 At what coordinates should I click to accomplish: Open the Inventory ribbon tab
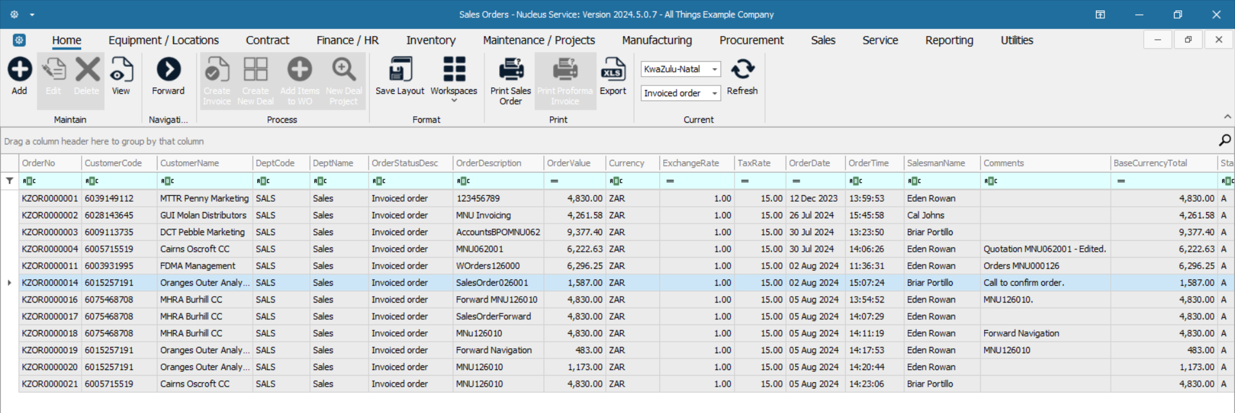[430, 40]
